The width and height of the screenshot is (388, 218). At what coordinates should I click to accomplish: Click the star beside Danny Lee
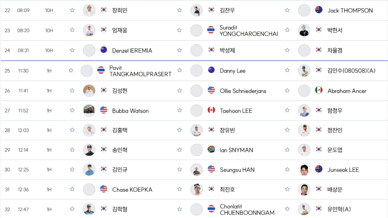pyautogui.click(x=179, y=70)
